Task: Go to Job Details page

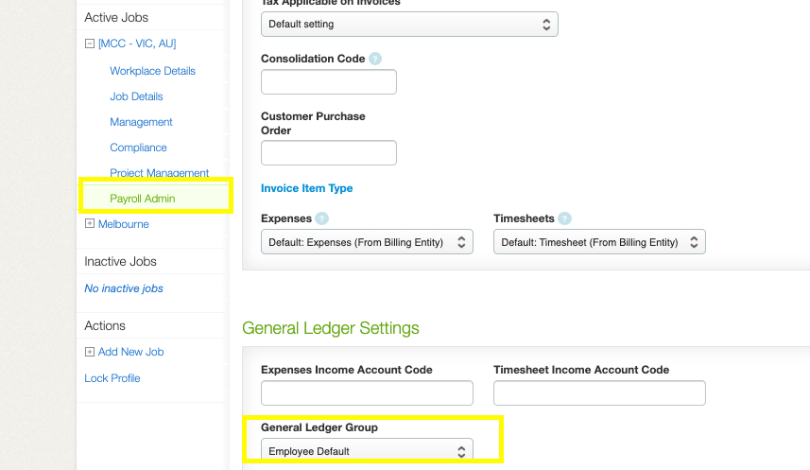Action: pyautogui.click(x=136, y=96)
